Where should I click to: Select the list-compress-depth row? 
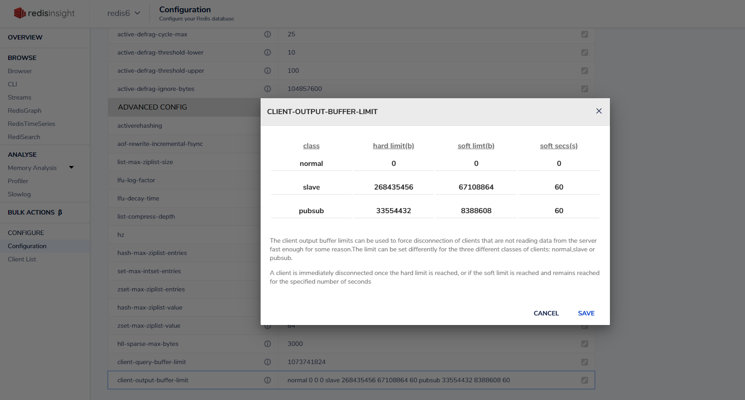(184, 216)
